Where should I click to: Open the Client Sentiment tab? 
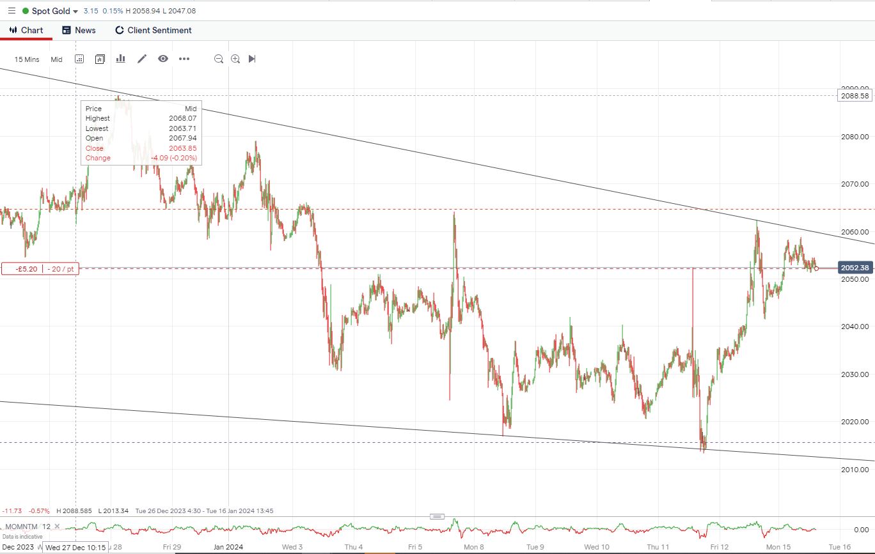[x=153, y=30]
